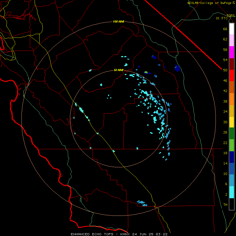Click the 2 legend value

tap(226, 195)
